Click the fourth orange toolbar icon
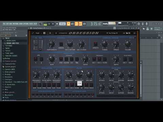The width and height of the screenshot is (163, 122). (x=80, y=24)
